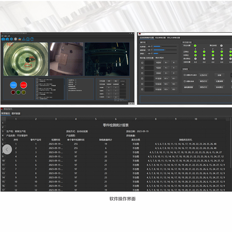Click the previous arrow circle button
The width and height of the screenshot is (232, 232).
click(7, 149)
